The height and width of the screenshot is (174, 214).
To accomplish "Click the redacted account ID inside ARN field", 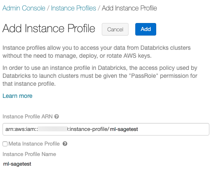I will pos(53,129).
